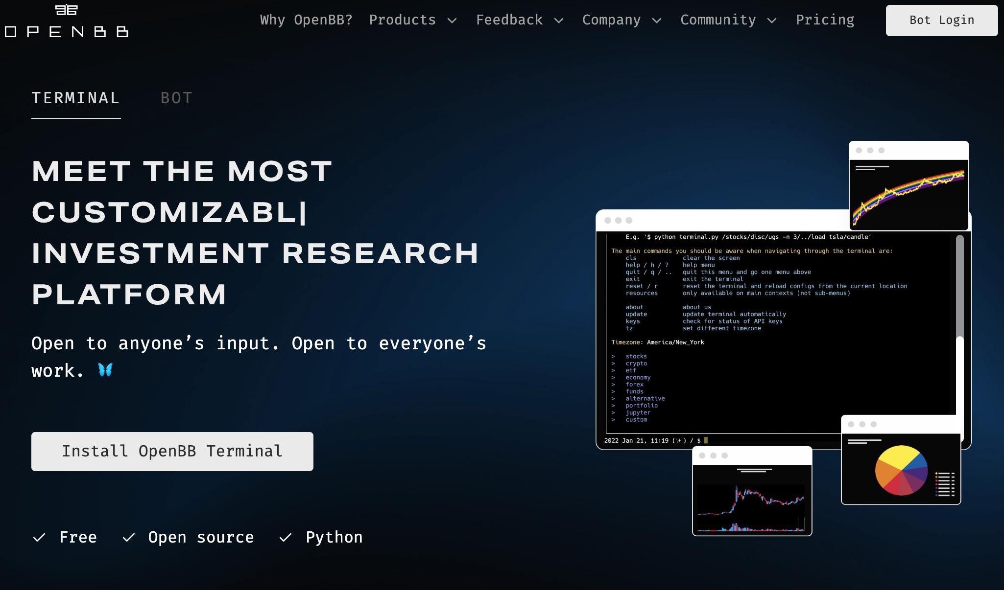Screen dimensions: 1004x590
Task: Click the checkmark icon beside Python
Action: [286, 538]
